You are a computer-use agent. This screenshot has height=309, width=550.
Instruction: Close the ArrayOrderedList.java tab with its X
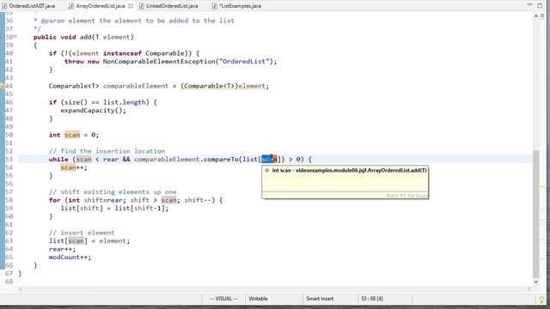pos(131,6)
